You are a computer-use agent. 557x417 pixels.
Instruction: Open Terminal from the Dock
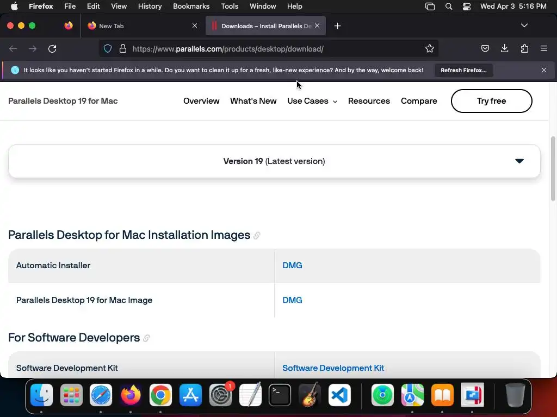(x=280, y=395)
